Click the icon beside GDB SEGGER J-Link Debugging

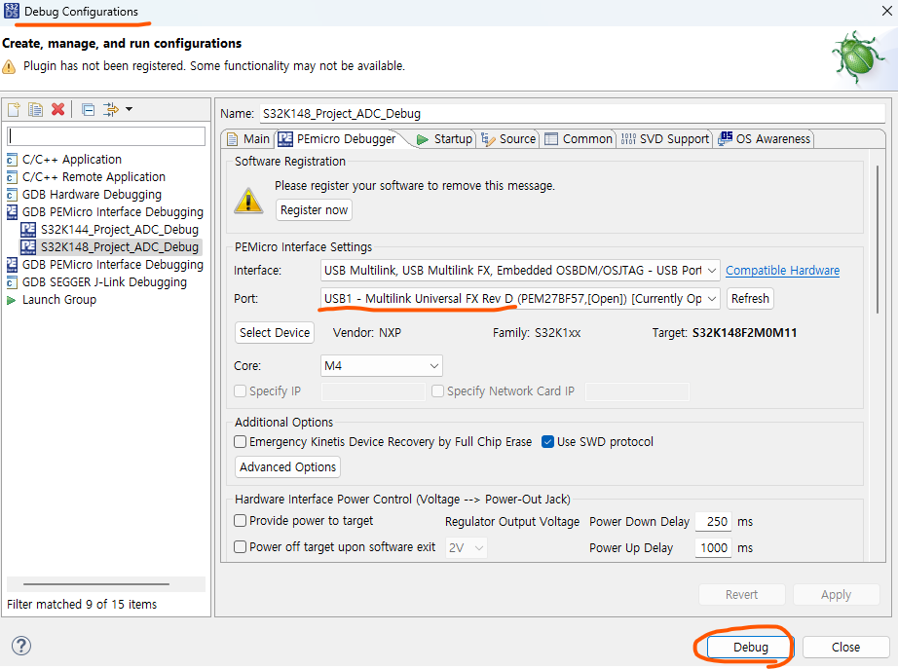tap(12, 282)
